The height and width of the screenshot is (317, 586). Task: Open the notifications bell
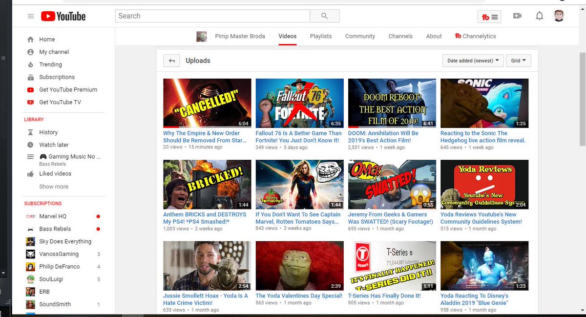[x=540, y=16]
